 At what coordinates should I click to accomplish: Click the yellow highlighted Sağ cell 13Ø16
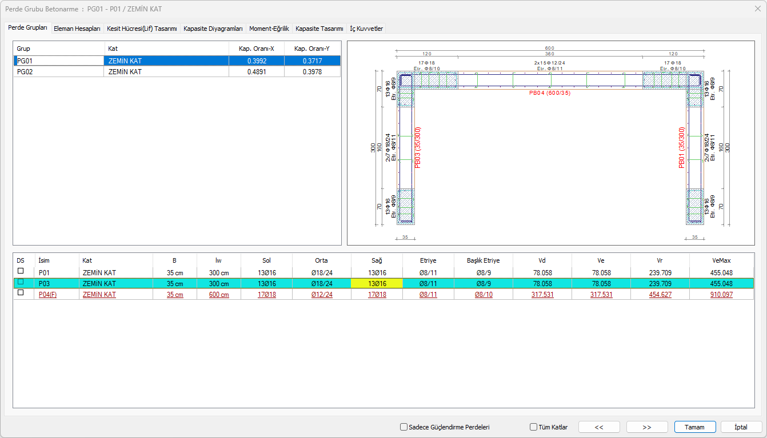(x=376, y=283)
